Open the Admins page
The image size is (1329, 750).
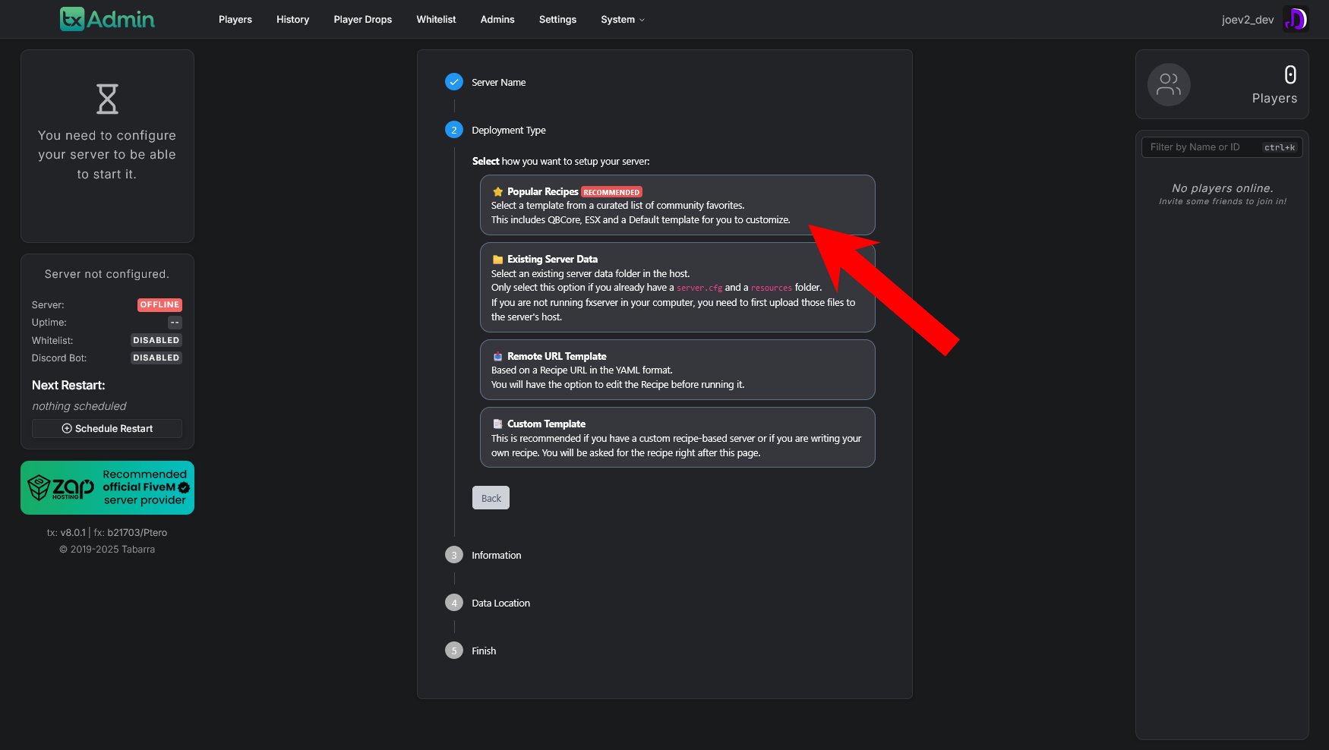[x=497, y=20]
